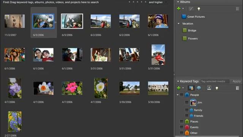This screenshot has width=243, height=137.
Task: Collapse the Vacation album group
Action: pos(178,24)
